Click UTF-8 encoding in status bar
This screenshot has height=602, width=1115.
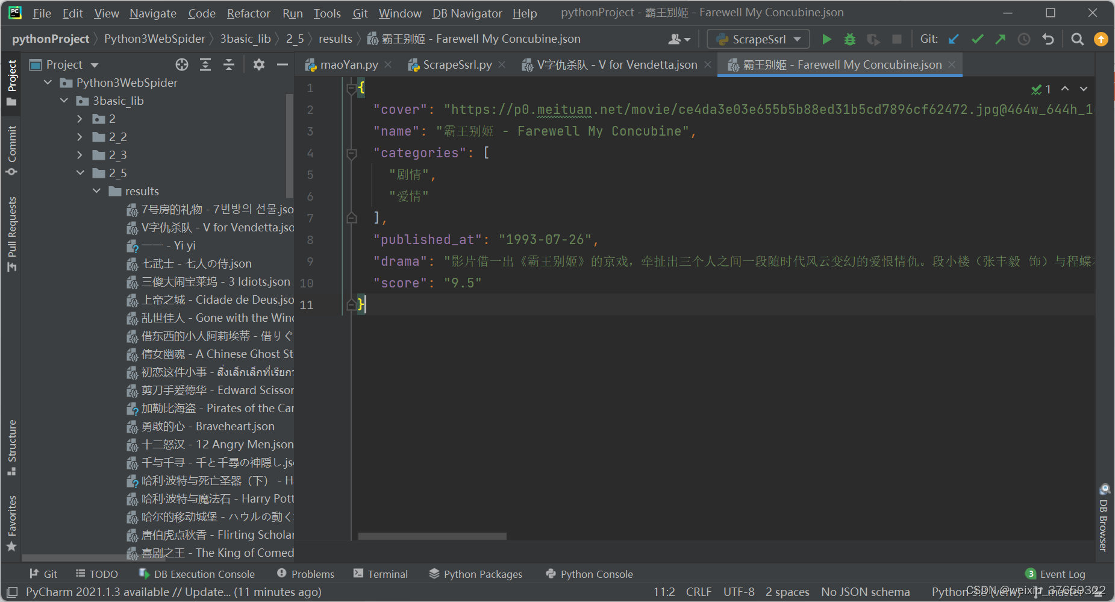pyautogui.click(x=739, y=592)
